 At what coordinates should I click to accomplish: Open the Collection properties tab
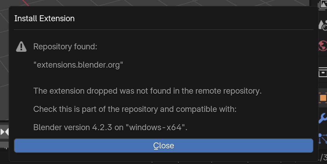click(x=323, y=72)
